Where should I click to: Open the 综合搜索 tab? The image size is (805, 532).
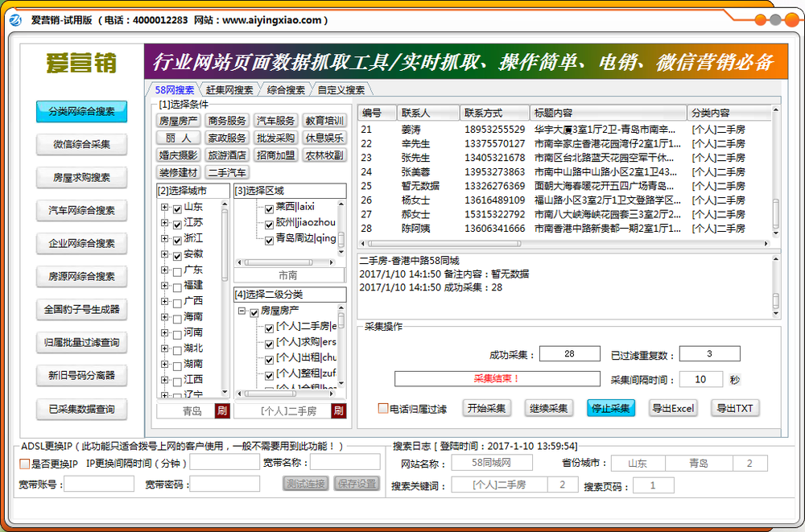[x=286, y=90]
